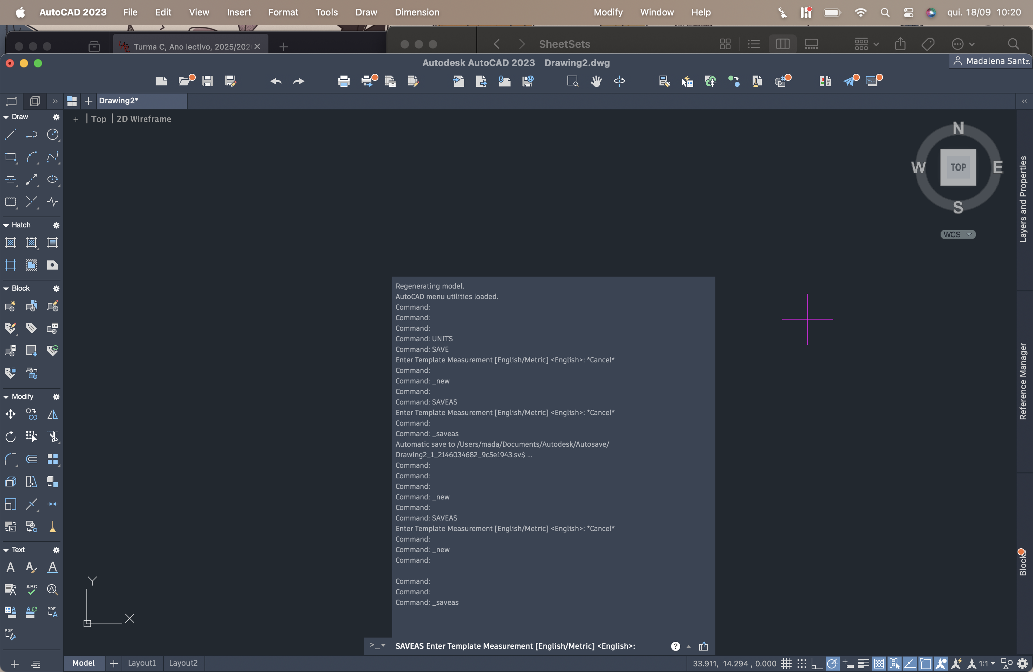Click the Undo arrow in toolbar
This screenshot has height=672, width=1033.
pyautogui.click(x=275, y=81)
